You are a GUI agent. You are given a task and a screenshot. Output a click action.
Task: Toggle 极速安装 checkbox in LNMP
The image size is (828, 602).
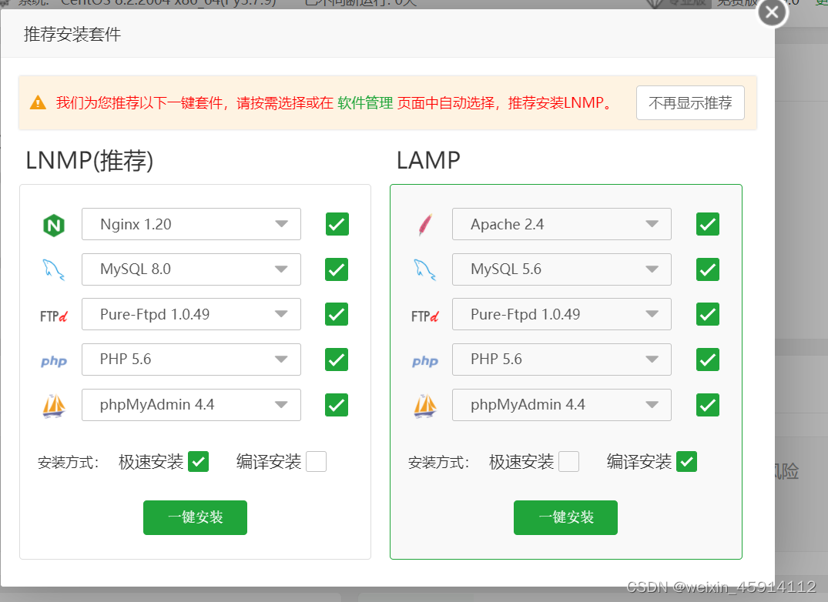(x=199, y=462)
